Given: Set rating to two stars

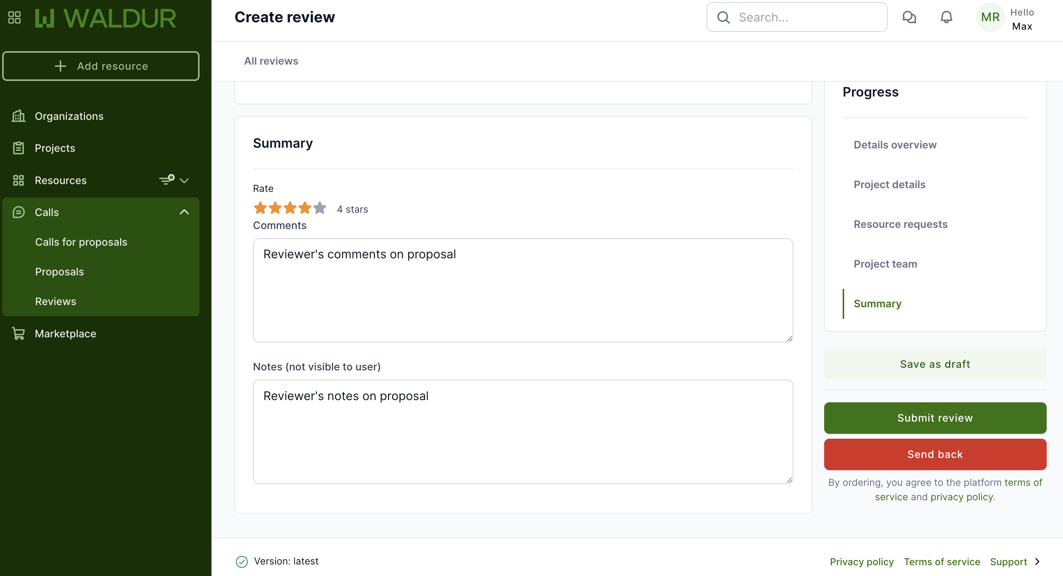Looking at the screenshot, I should [x=275, y=208].
